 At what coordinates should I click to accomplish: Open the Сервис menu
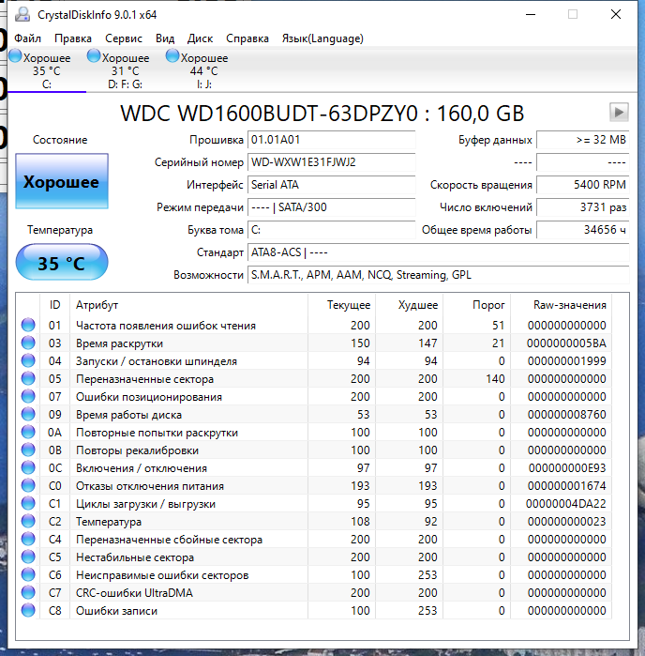124,38
